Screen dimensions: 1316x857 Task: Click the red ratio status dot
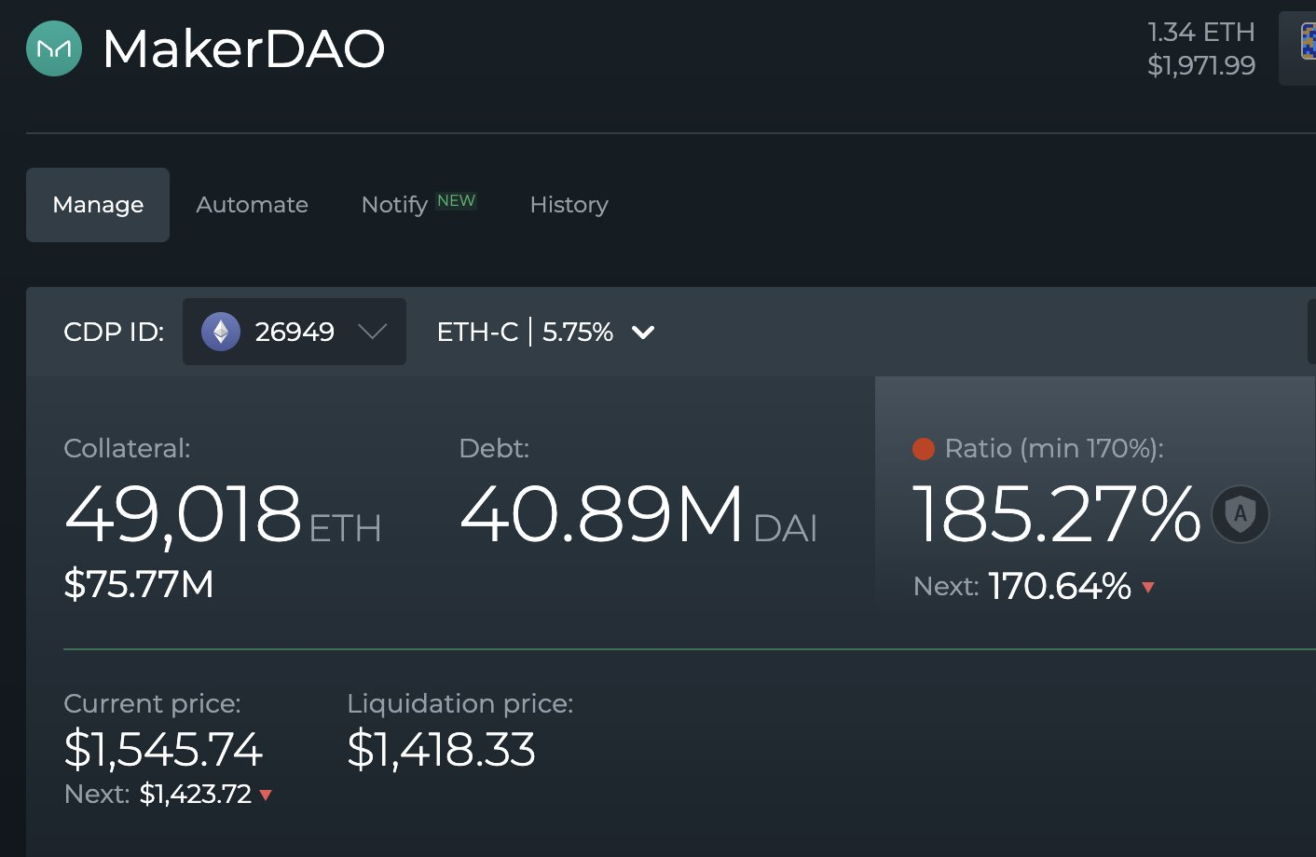924,449
